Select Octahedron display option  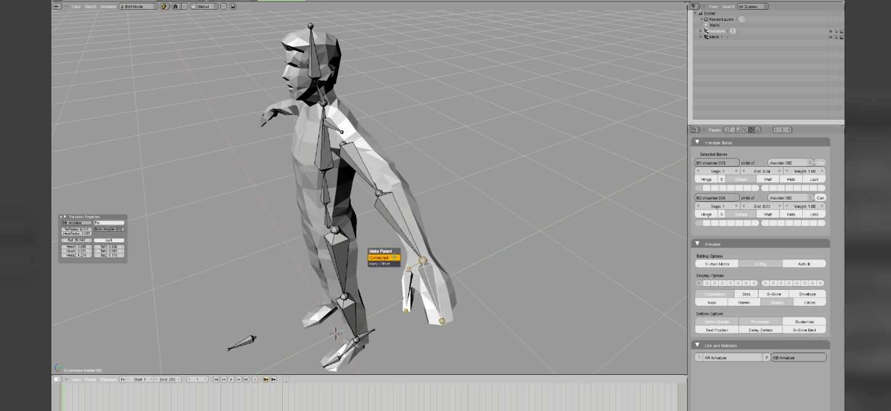point(715,294)
